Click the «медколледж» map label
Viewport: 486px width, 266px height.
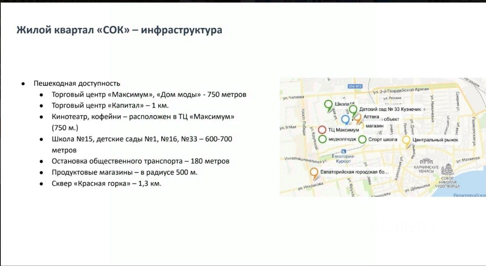(x=342, y=139)
